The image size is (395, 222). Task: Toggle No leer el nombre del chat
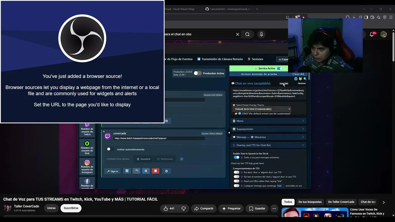(x=236, y=177)
